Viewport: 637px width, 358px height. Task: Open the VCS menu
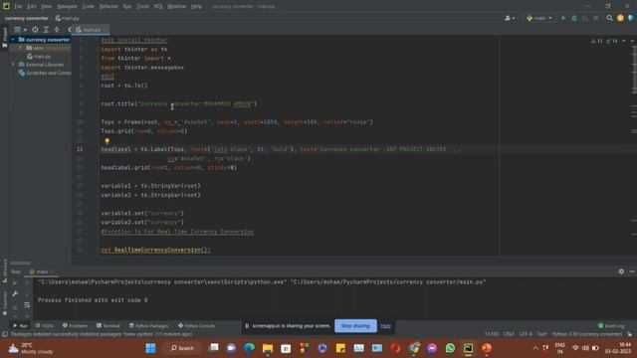pos(158,7)
